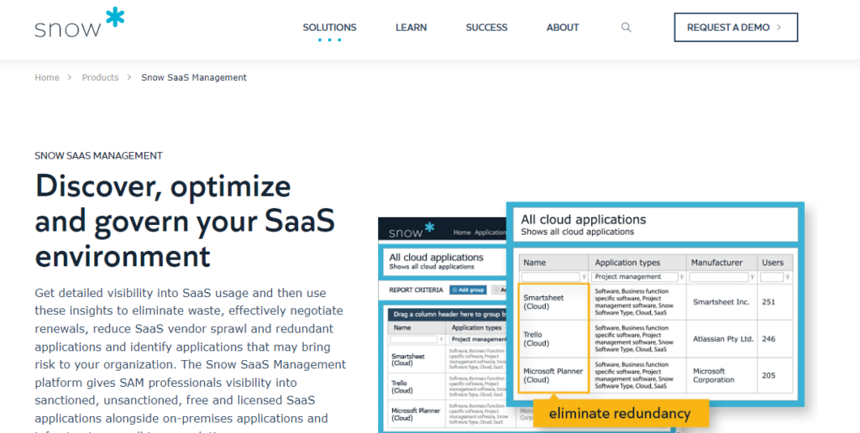
Task: Click the REQUEST A DEMO button
Action: (736, 28)
